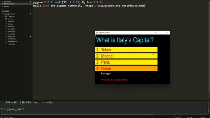Click the file icon beside label.py in folders
The image size is (210, 118).
coord(6,24)
